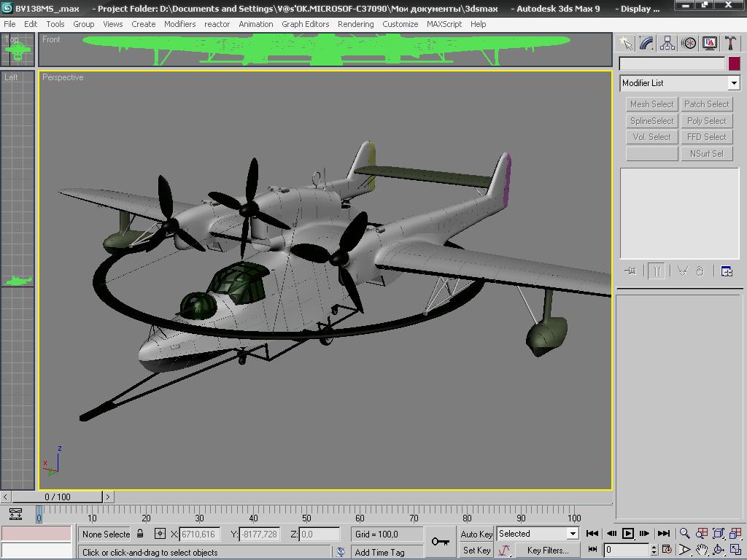
Task: Open the Create command panel tab
Action: tap(625, 43)
